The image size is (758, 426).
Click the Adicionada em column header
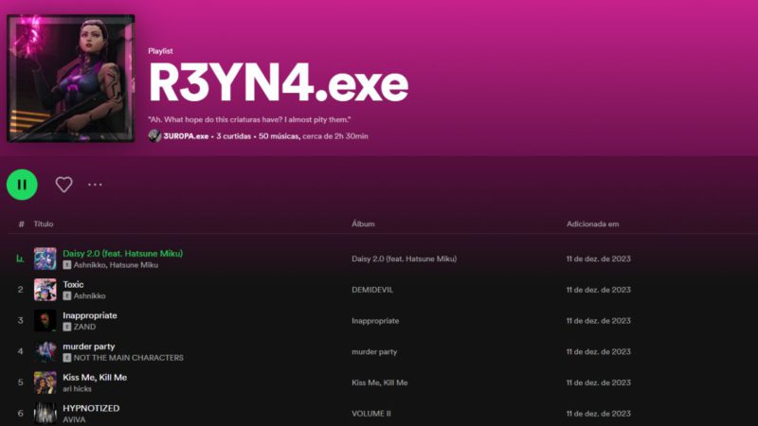click(593, 224)
